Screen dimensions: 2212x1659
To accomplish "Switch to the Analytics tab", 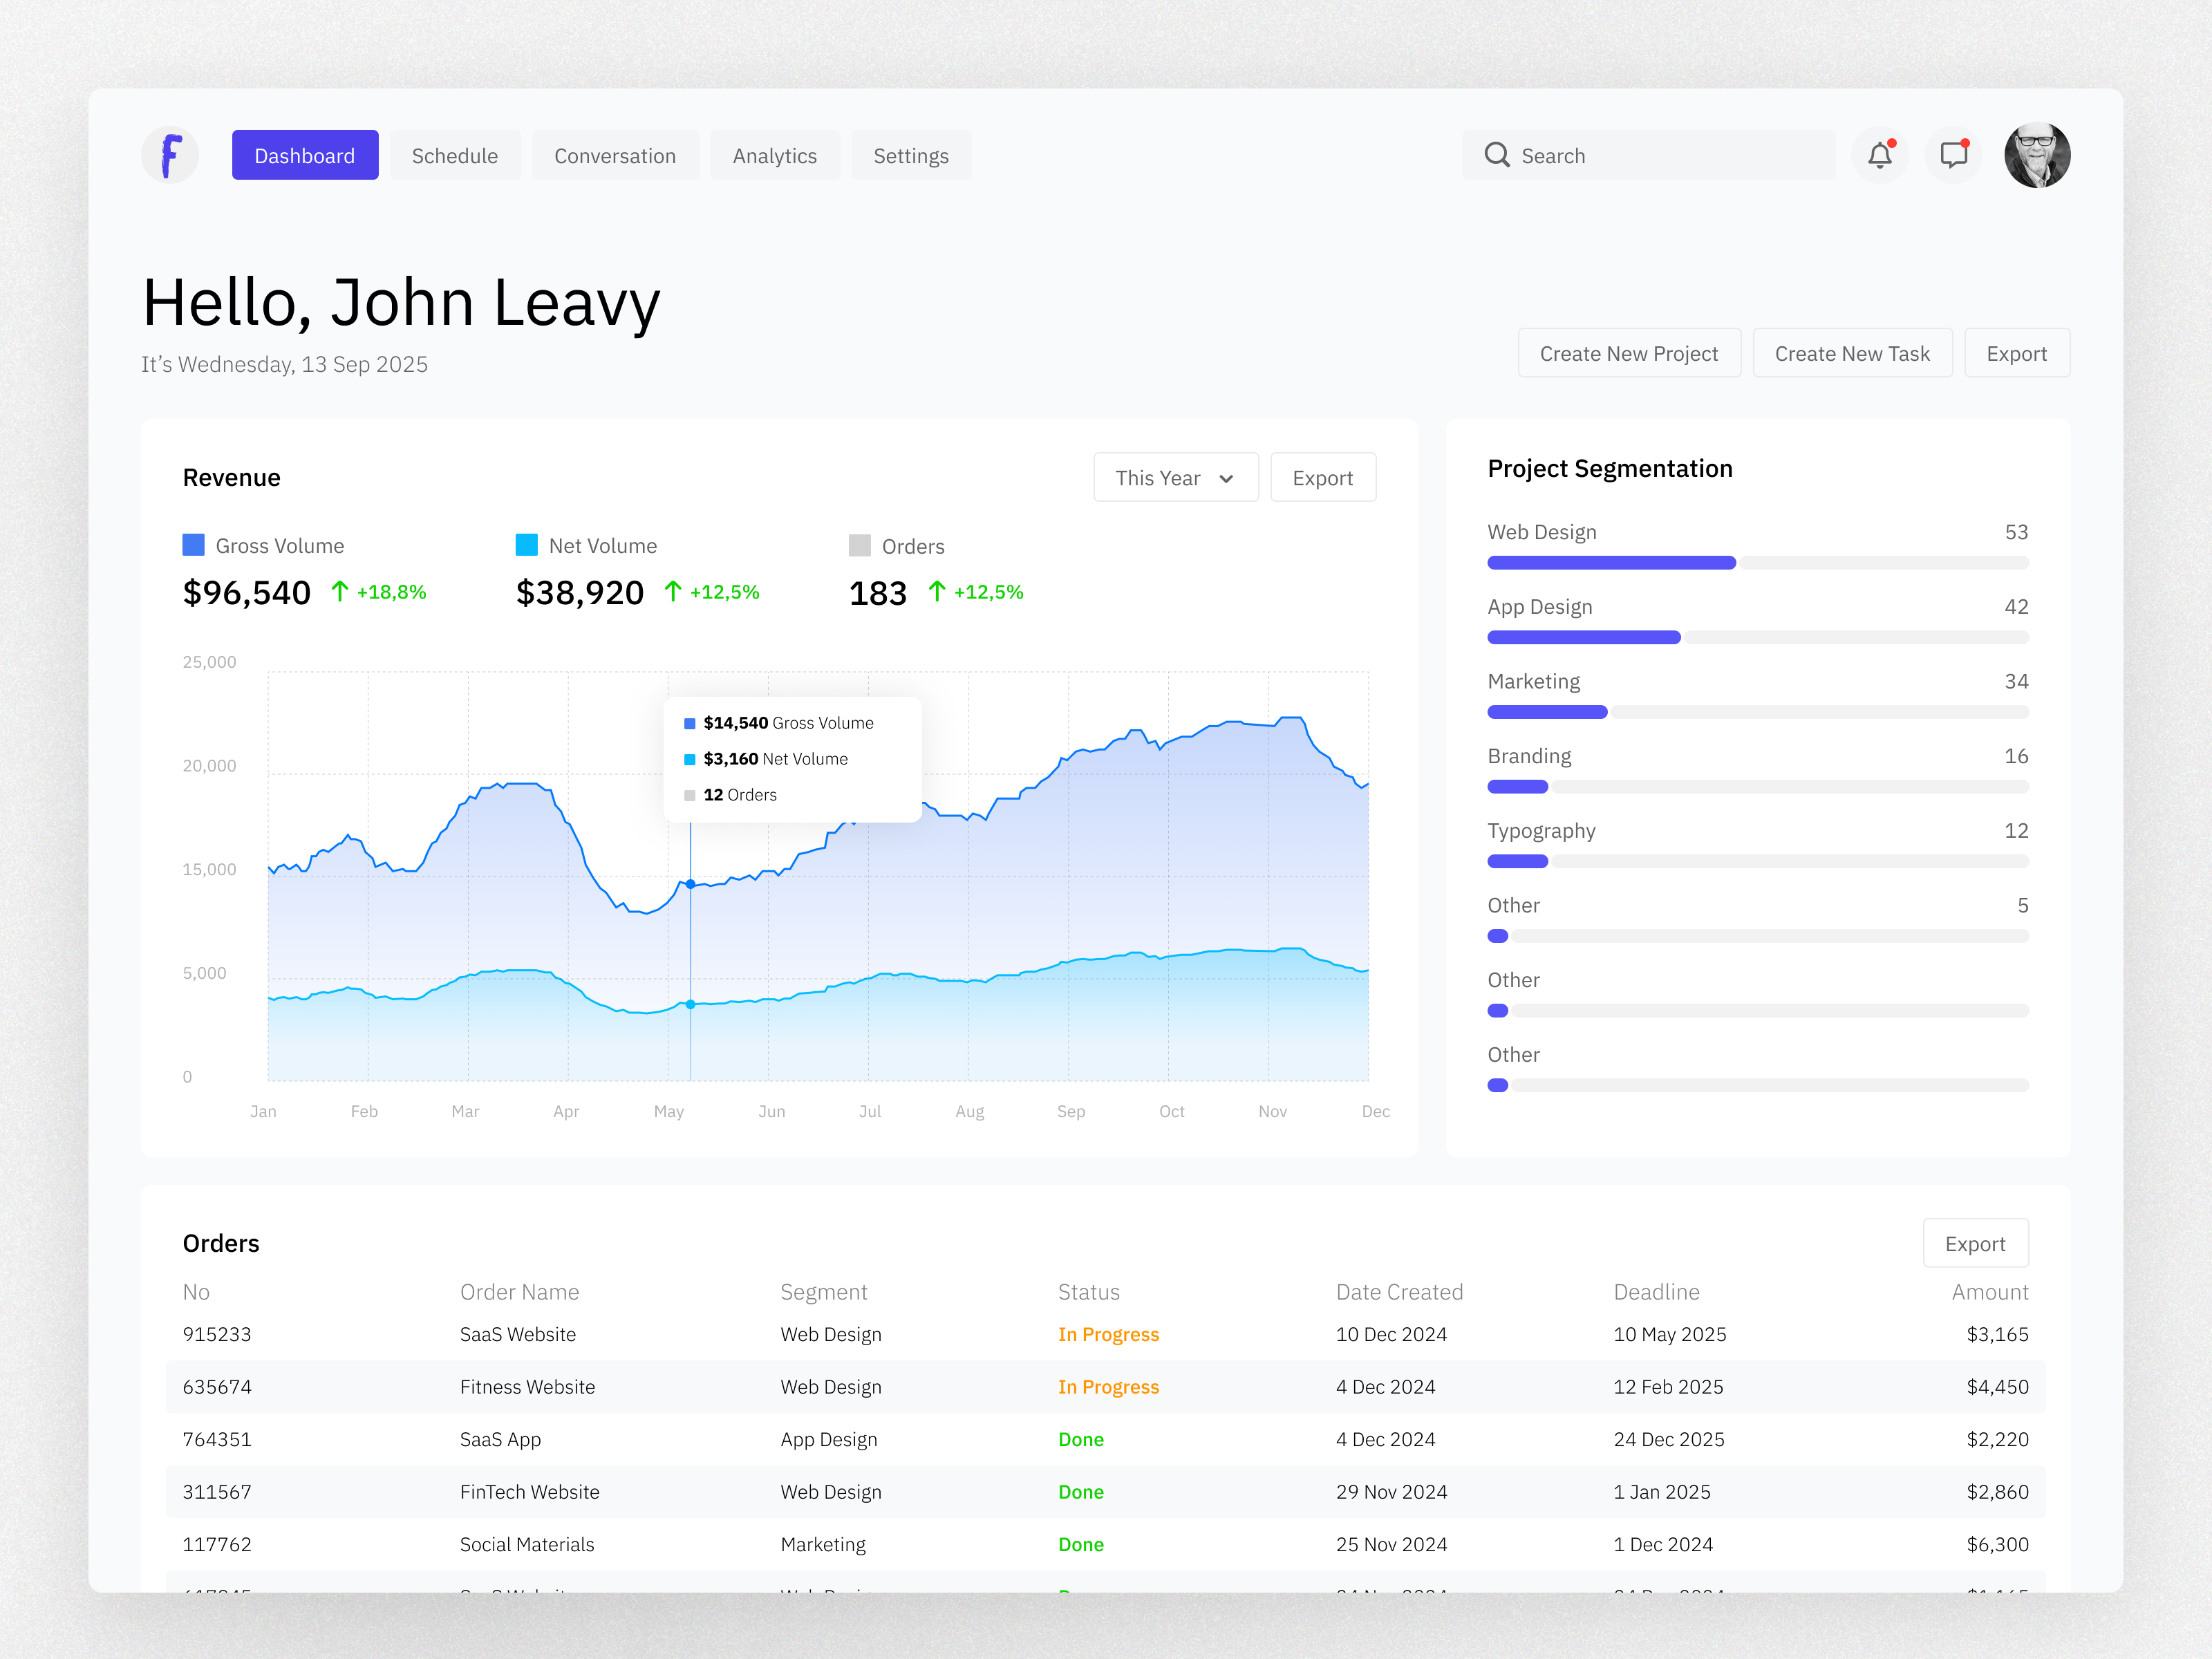I will click(775, 155).
